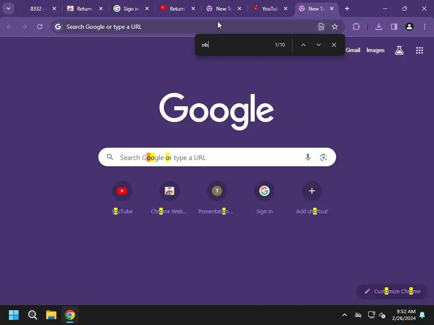The height and width of the screenshot is (325, 434).
Task: Click the magnifier icon in search box
Action: pos(110,157)
